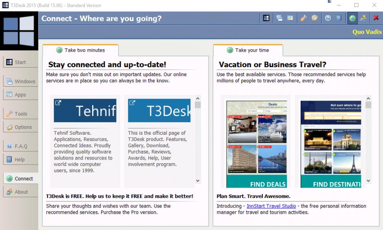Click the 'Plan Smart. Travel Awesome.' heading

coord(253,196)
